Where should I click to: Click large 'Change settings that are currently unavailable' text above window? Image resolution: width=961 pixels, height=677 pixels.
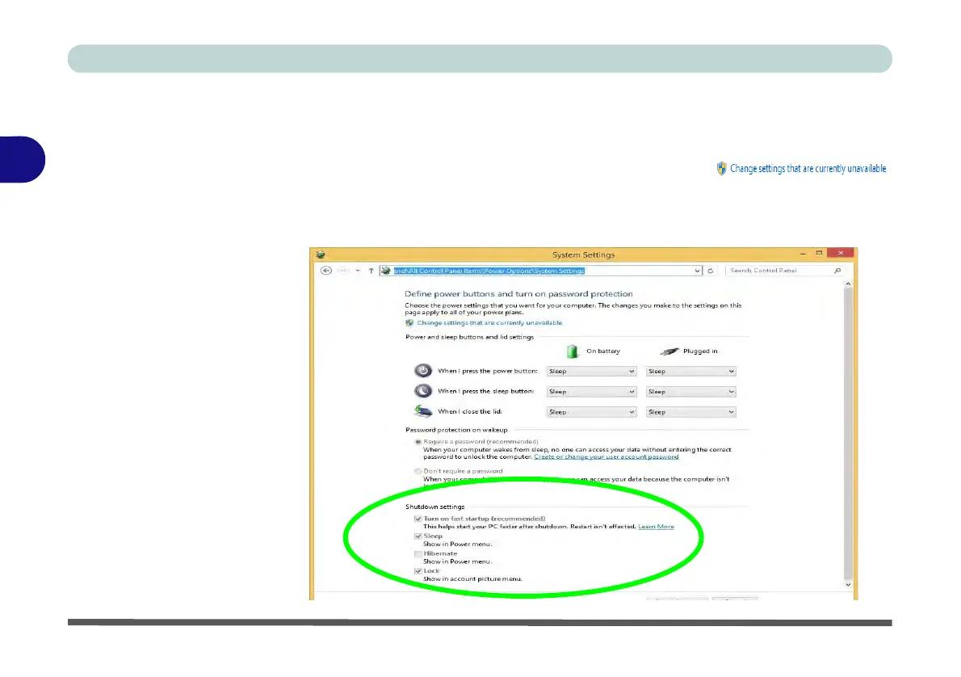[x=808, y=169]
